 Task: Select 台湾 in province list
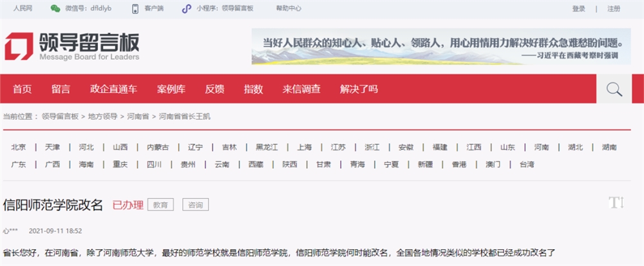[x=527, y=165]
